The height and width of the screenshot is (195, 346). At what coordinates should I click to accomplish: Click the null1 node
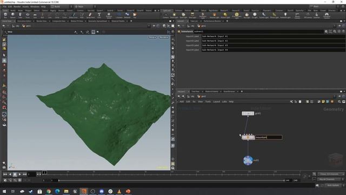point(248,160)
